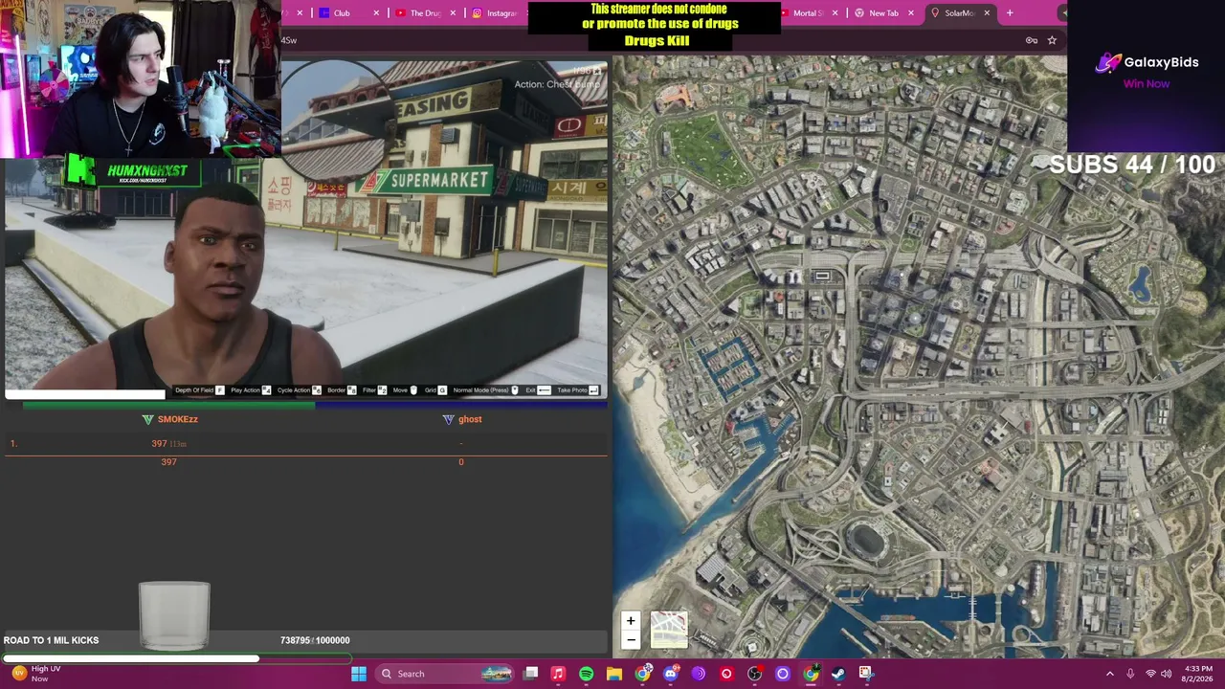1225x689 pixels.
Task: Click the 738795 / 1000000 kicks counter
Action: (315, 640)
